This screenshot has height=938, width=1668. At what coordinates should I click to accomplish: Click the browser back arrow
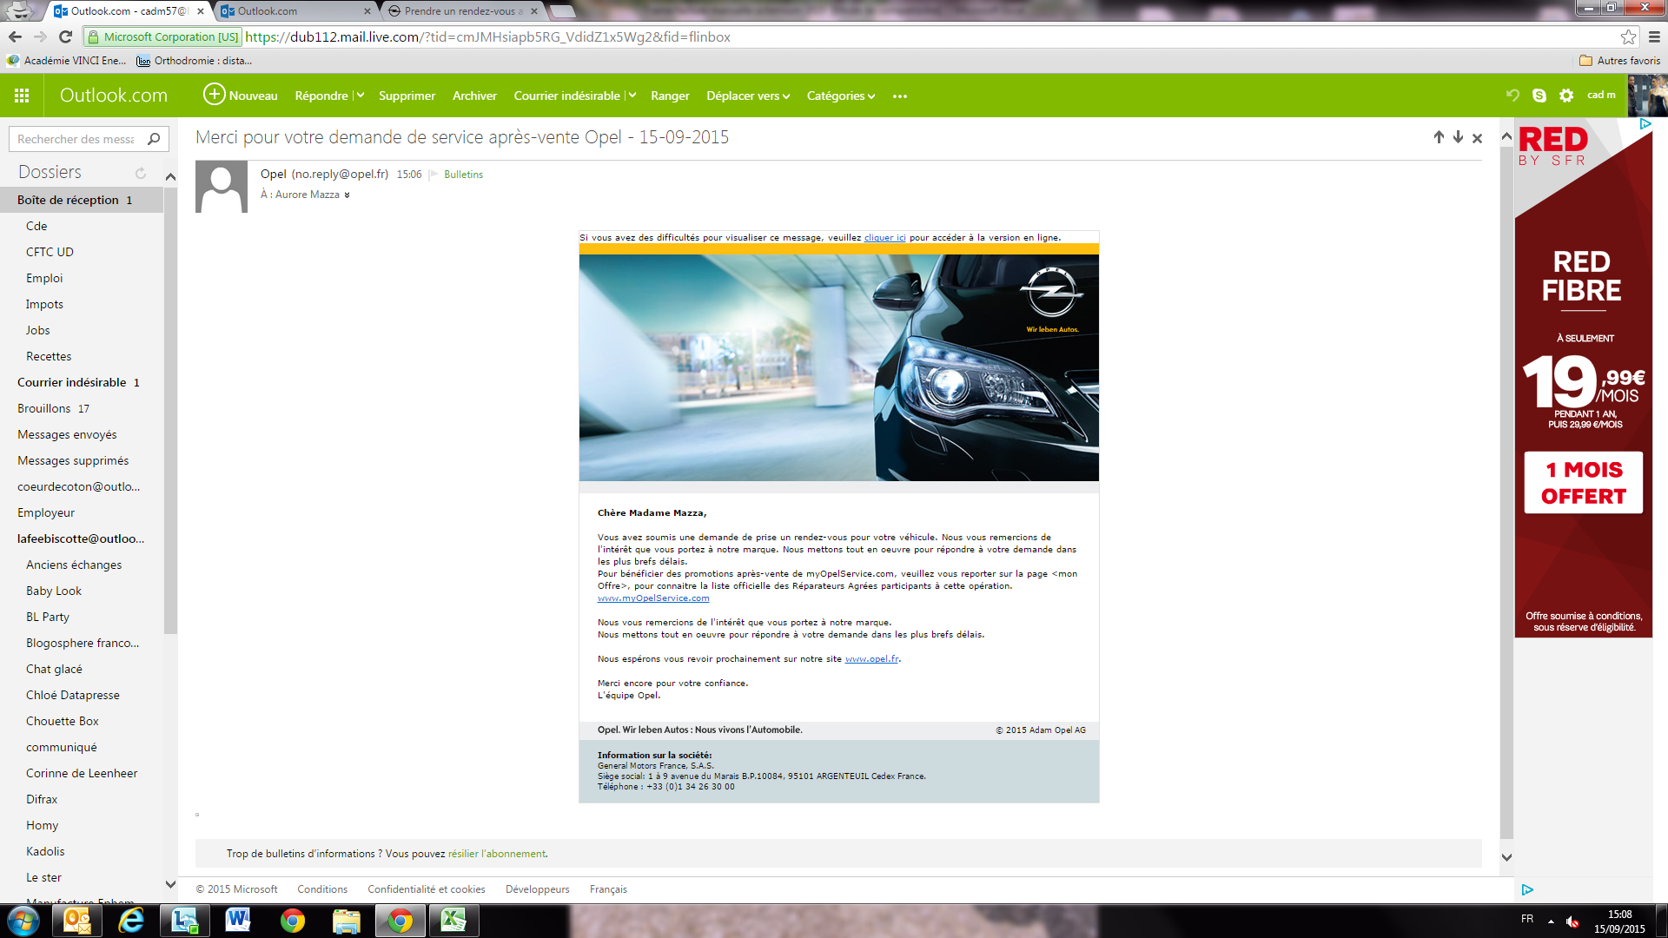(15, 36)
